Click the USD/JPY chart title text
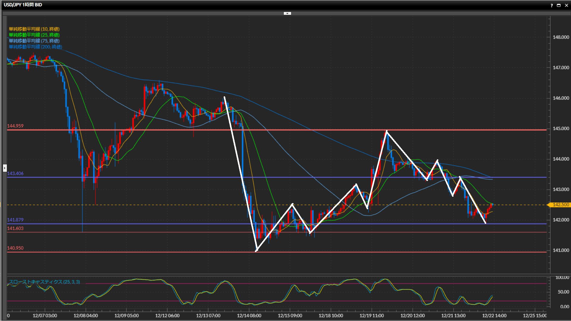Screen dimensions: 571x321 click(23, 5)
